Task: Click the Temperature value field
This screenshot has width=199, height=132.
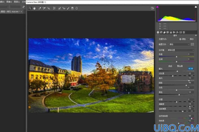Action: click(191, 54)
